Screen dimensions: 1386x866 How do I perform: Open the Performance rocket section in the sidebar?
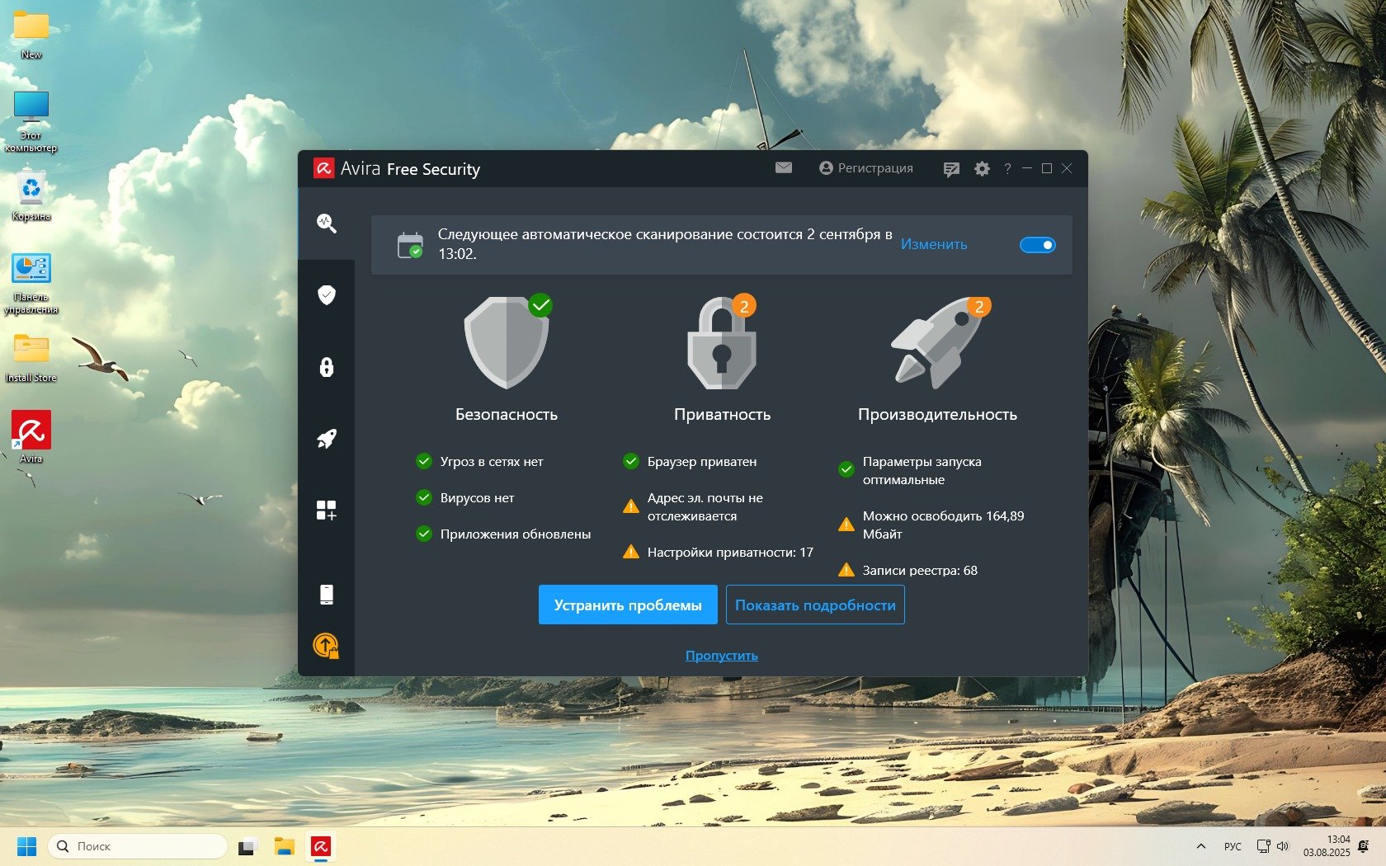[x=327, y=439]
